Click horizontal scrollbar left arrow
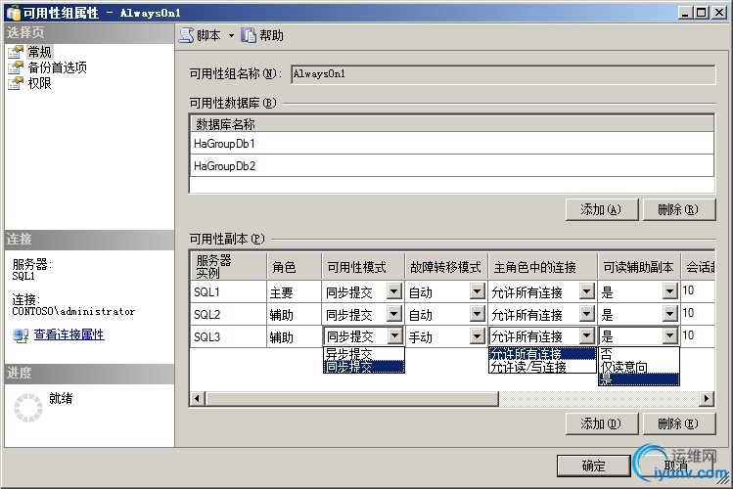 tap(198, 398)
